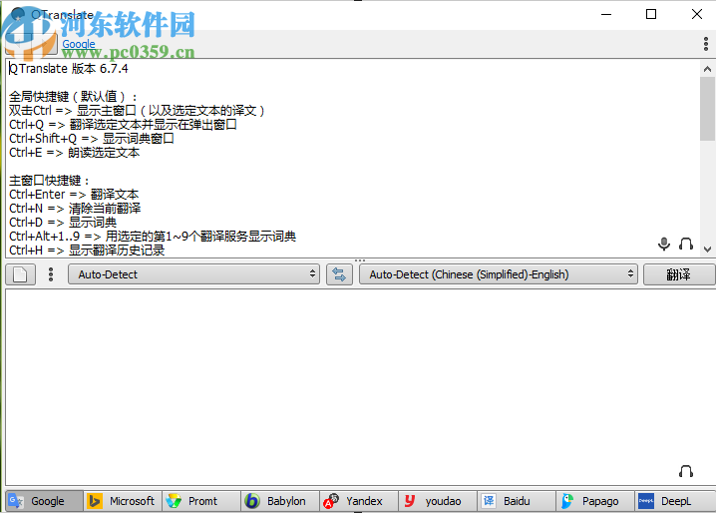
Task: Switch to the Babylon service tab
Action: (279, 501)
